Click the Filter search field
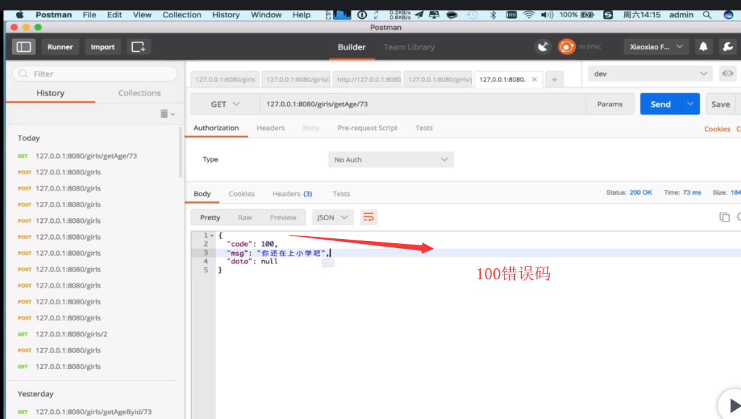The height and width of the screenshot is (419, 741). coord(95,74)
